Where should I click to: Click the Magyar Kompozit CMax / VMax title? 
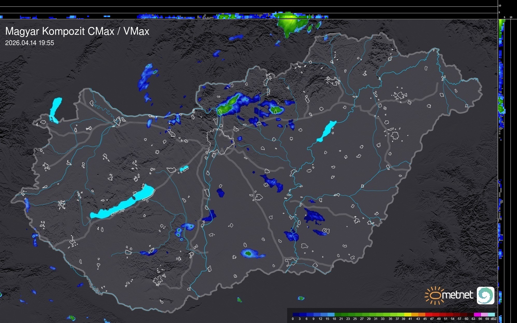tap(77, 31)
